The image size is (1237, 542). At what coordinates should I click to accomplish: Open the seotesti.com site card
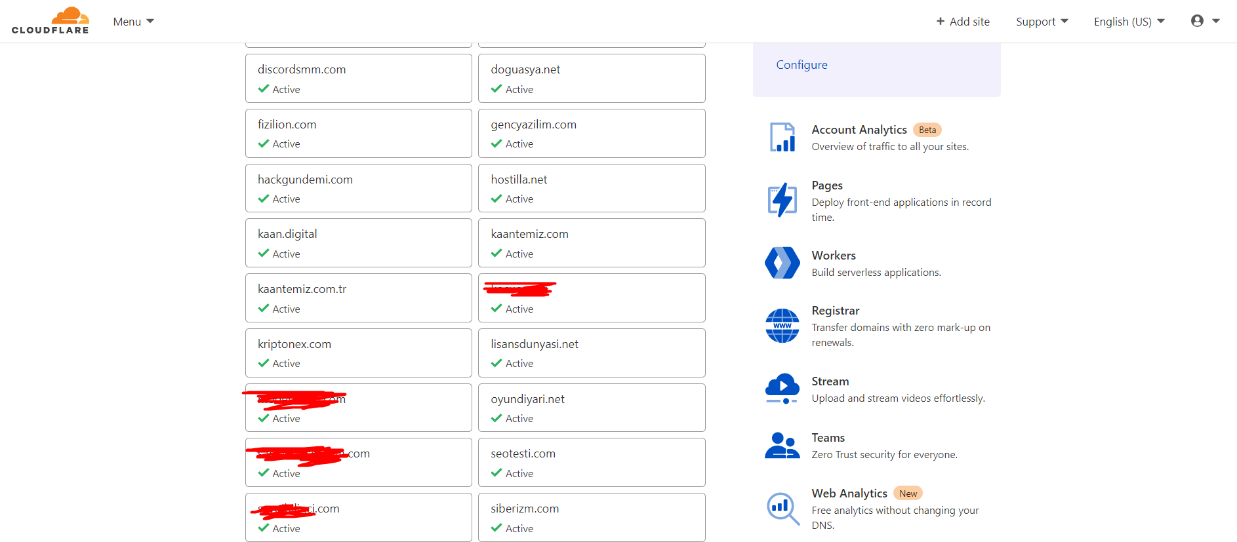pos(592,462)
